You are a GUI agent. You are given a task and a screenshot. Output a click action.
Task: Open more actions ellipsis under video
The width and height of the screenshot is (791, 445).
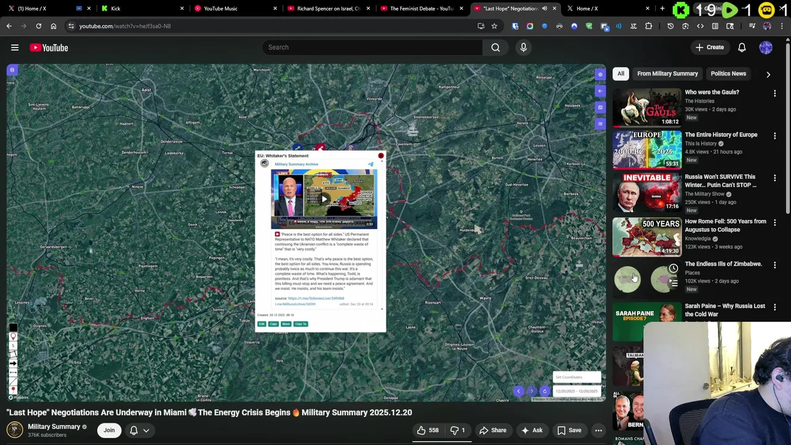point(598,430)
